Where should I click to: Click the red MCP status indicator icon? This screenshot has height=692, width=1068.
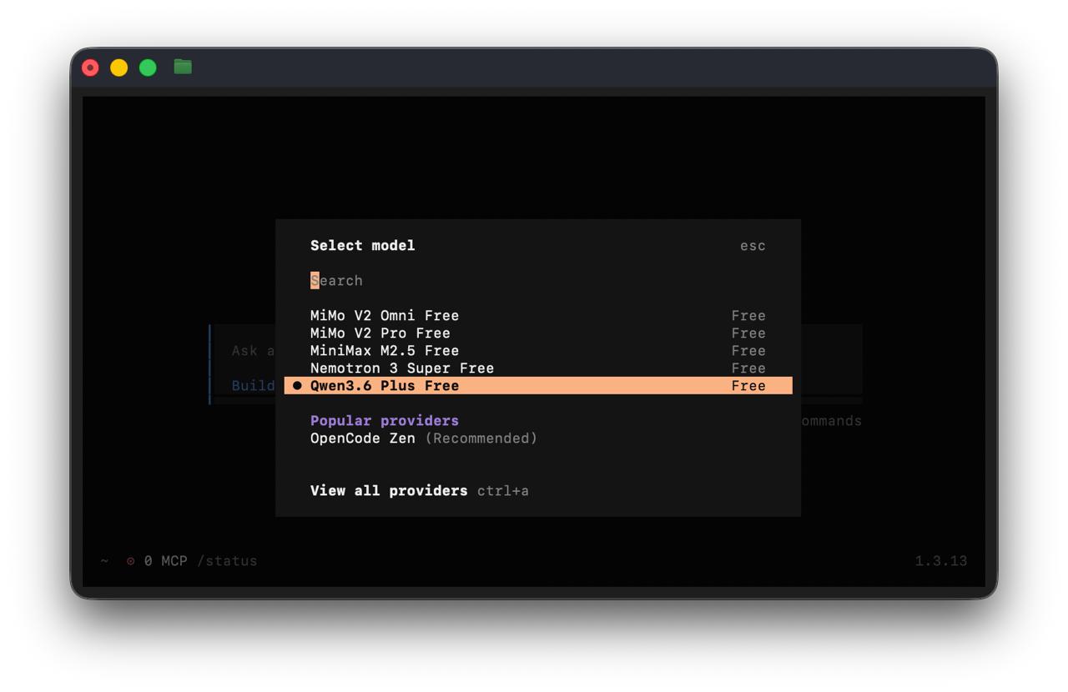130,561
